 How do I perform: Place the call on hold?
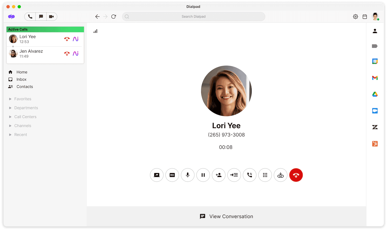[x=203, y=175]
